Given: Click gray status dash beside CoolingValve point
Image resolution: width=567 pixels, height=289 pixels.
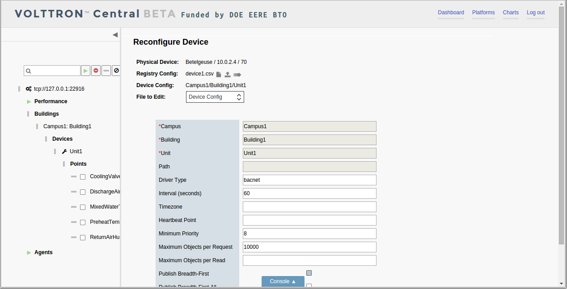Looking at the screenshot, I should [74, 176].
